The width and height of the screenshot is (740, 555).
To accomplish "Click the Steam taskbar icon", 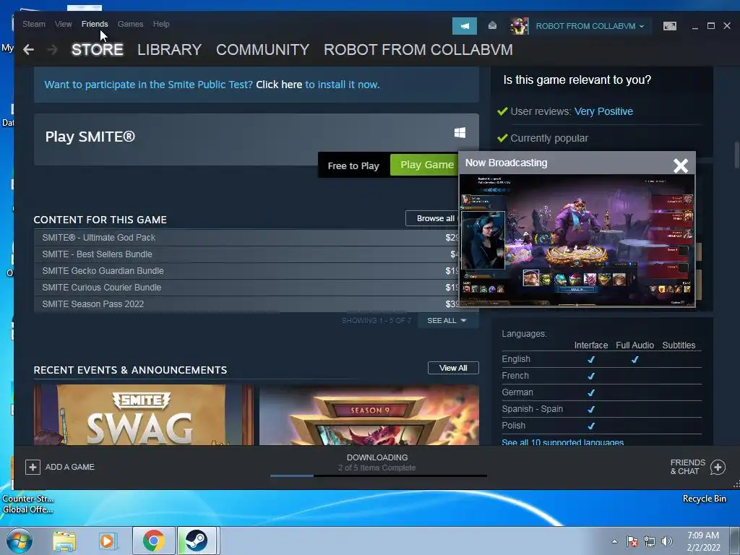I will point(197,541).
